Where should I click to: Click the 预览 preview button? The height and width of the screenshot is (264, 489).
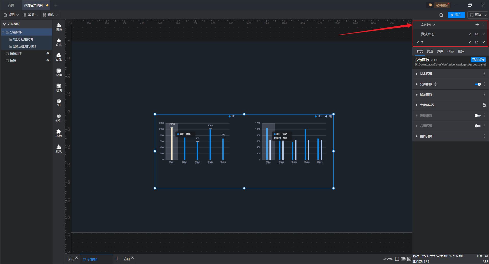click(476, 15)
